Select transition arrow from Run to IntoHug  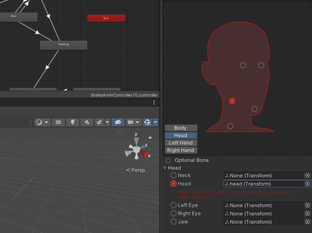tap(37, 32)
